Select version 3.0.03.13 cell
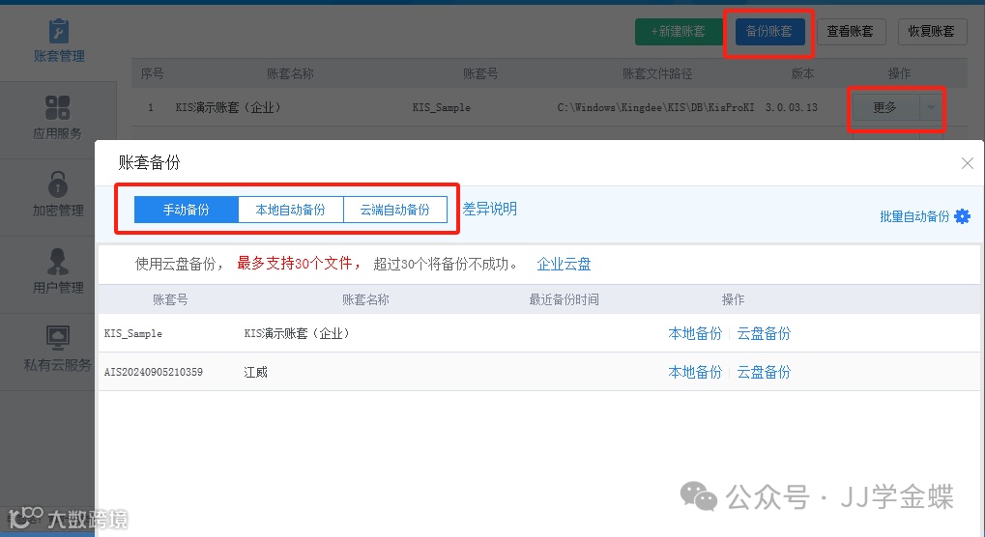This screenshot has width=985, height=537. tap(792, 107)
